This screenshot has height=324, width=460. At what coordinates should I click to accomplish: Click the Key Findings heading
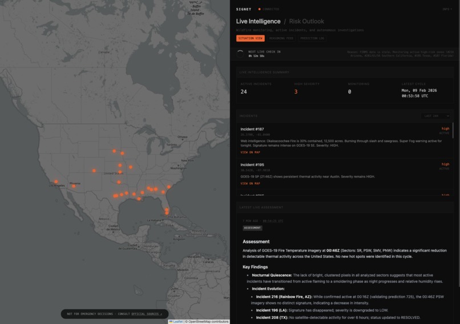255,267
